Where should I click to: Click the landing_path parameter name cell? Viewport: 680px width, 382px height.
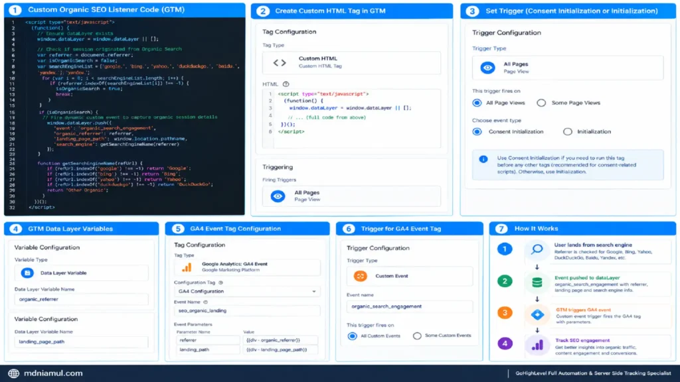tap(208, 350)
